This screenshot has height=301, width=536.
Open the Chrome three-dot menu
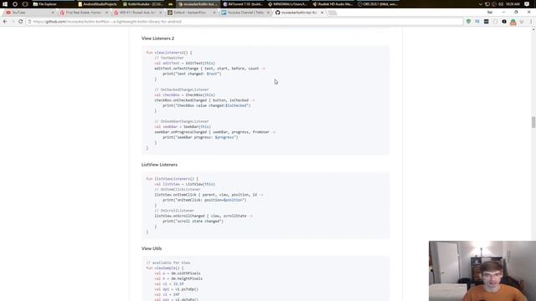coord(531,22)
